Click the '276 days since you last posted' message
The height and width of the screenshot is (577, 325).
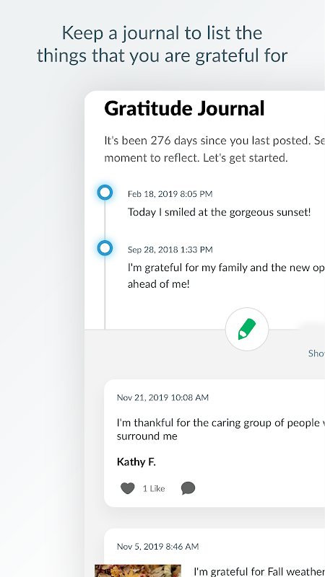click(x=214, y=149)
